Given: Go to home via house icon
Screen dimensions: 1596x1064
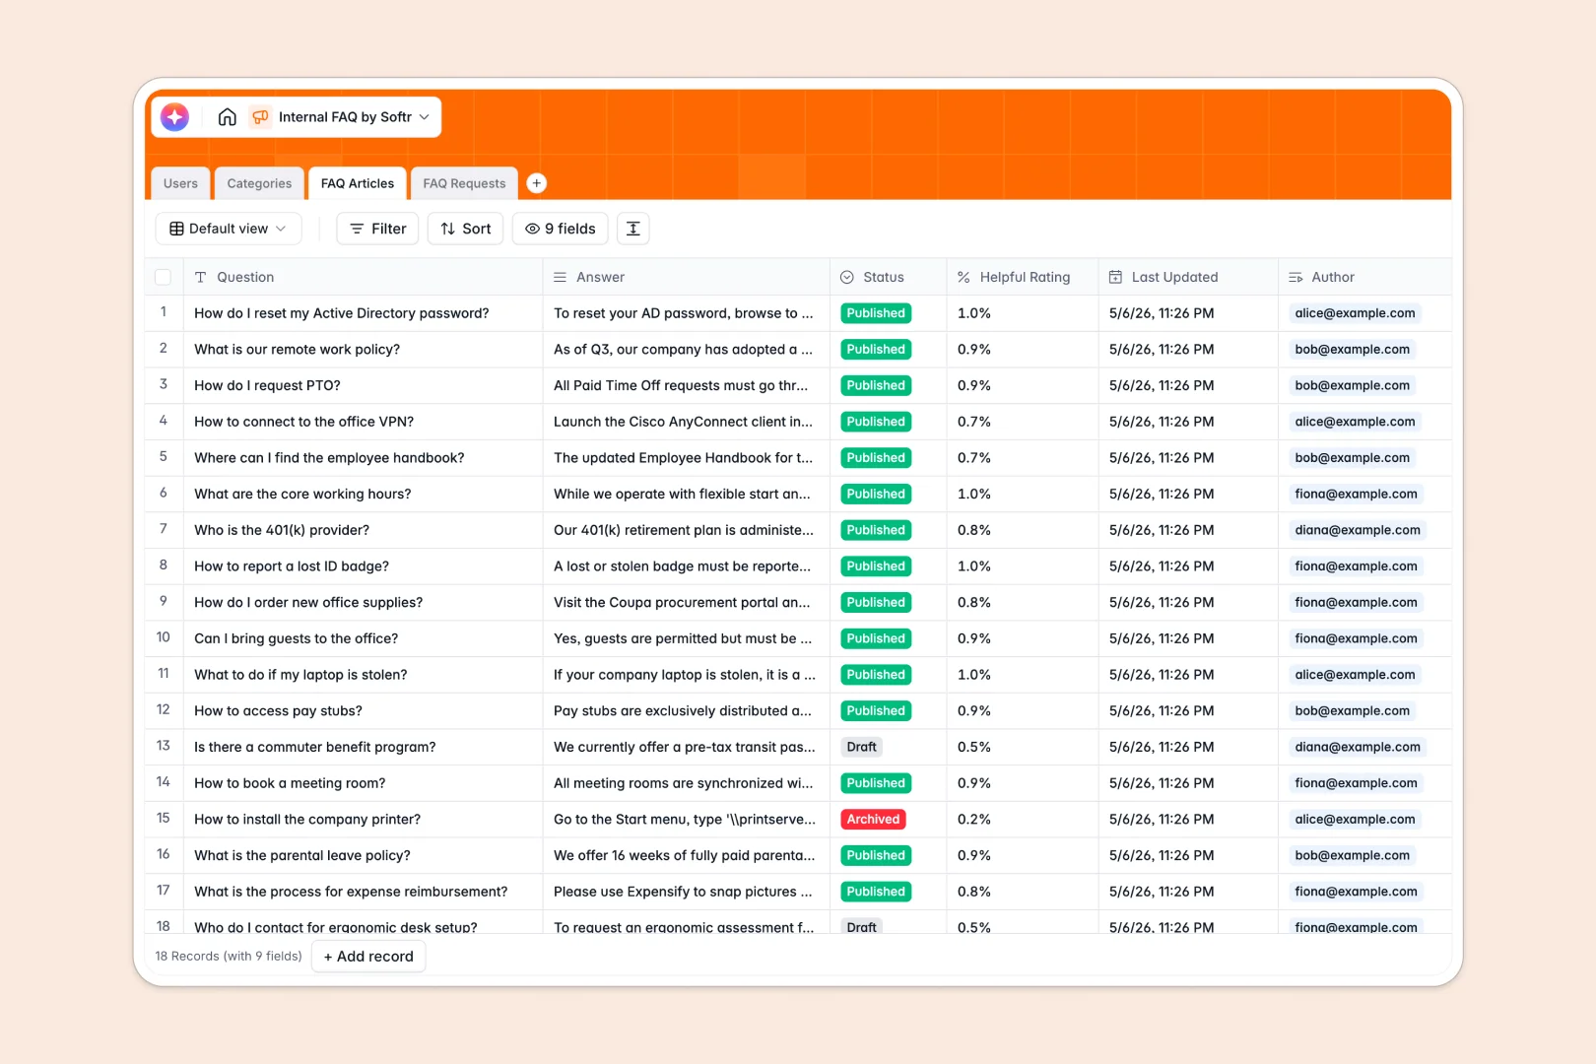Looking at the screenshot, I should pyautogui.click(x=228, y=117).
